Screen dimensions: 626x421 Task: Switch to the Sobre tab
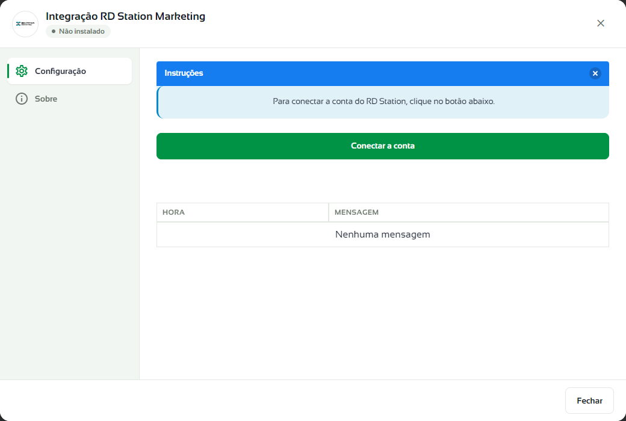[x=69, y=99]
